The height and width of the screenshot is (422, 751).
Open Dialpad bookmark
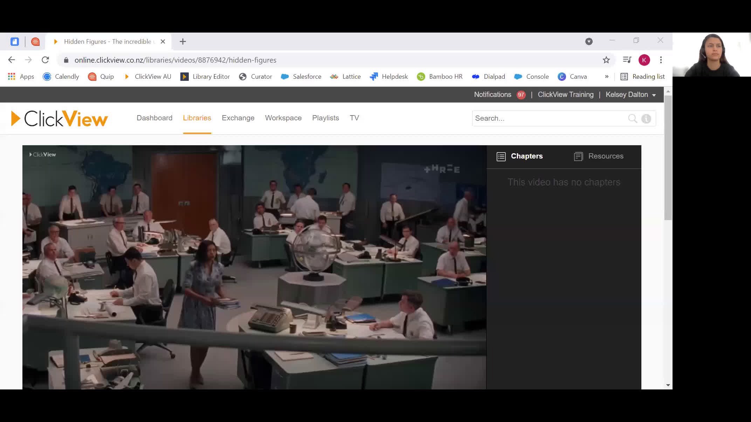pos(488,77)
